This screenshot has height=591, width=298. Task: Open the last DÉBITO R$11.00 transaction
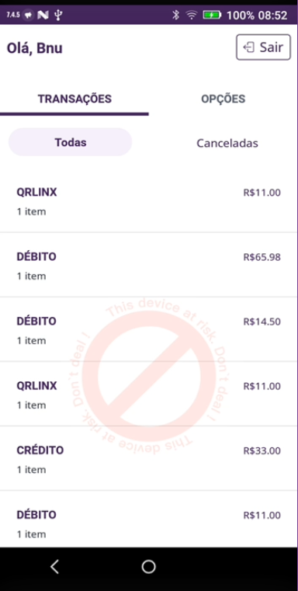(x=149, y=520)
